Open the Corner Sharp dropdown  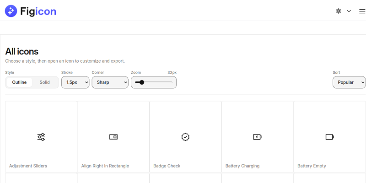(x=110, y=82)
